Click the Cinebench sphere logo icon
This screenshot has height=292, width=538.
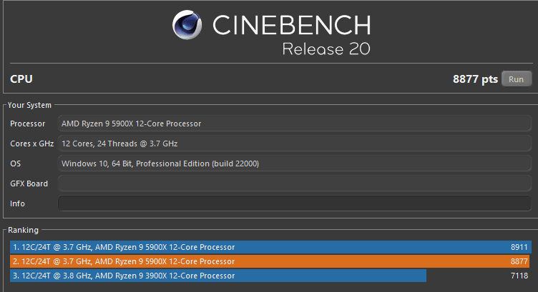[187, 26]
